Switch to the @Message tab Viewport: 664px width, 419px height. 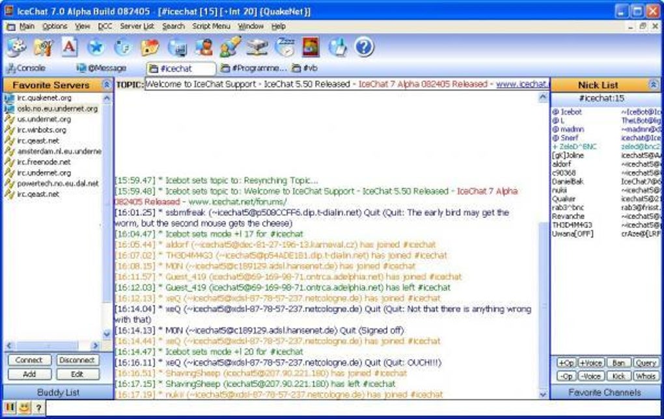pos(102,68)
